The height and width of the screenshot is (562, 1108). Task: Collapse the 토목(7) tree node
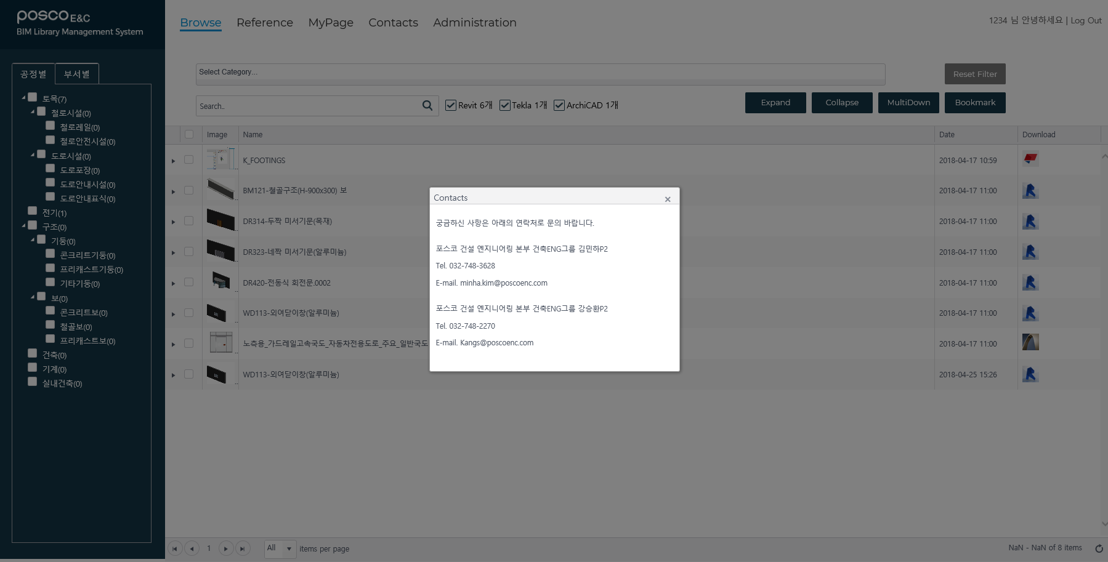point(24,97)
